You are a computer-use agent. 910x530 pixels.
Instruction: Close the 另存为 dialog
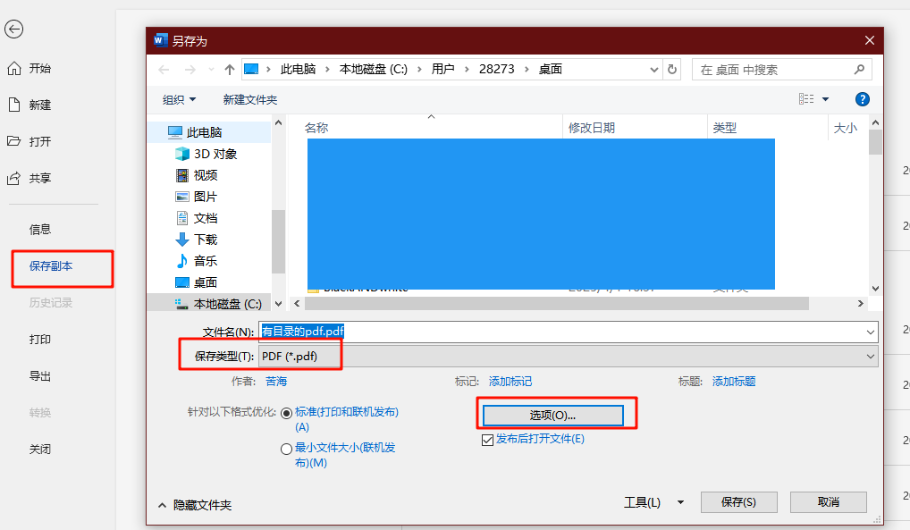870,40
